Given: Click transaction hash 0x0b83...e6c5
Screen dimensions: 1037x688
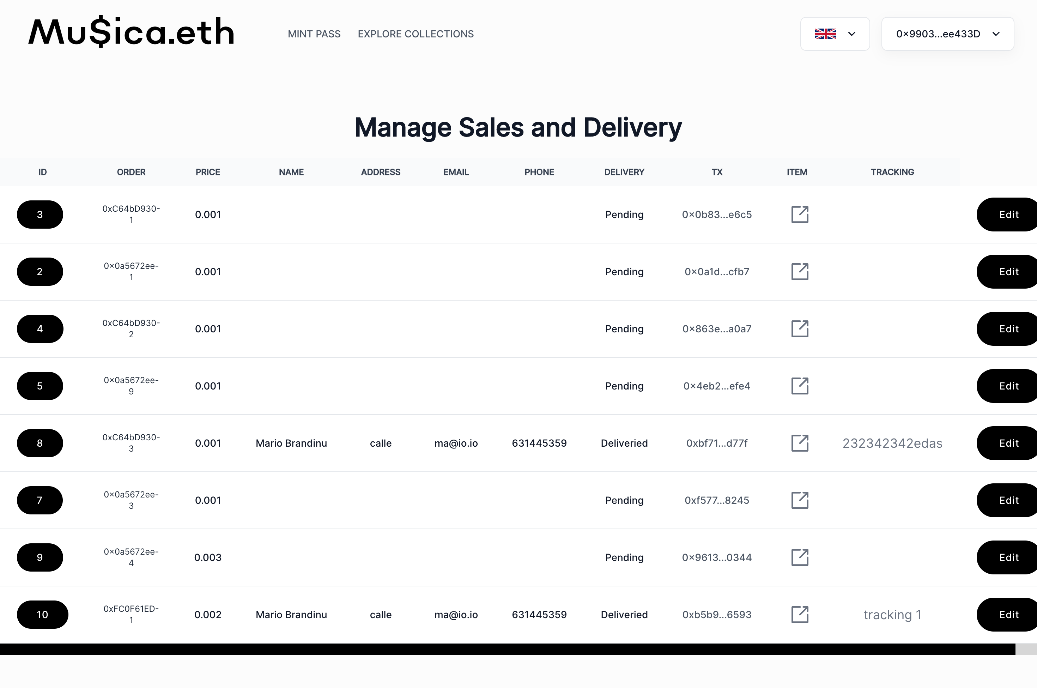Looking at the screenshot, I should (x=716, y=215).
